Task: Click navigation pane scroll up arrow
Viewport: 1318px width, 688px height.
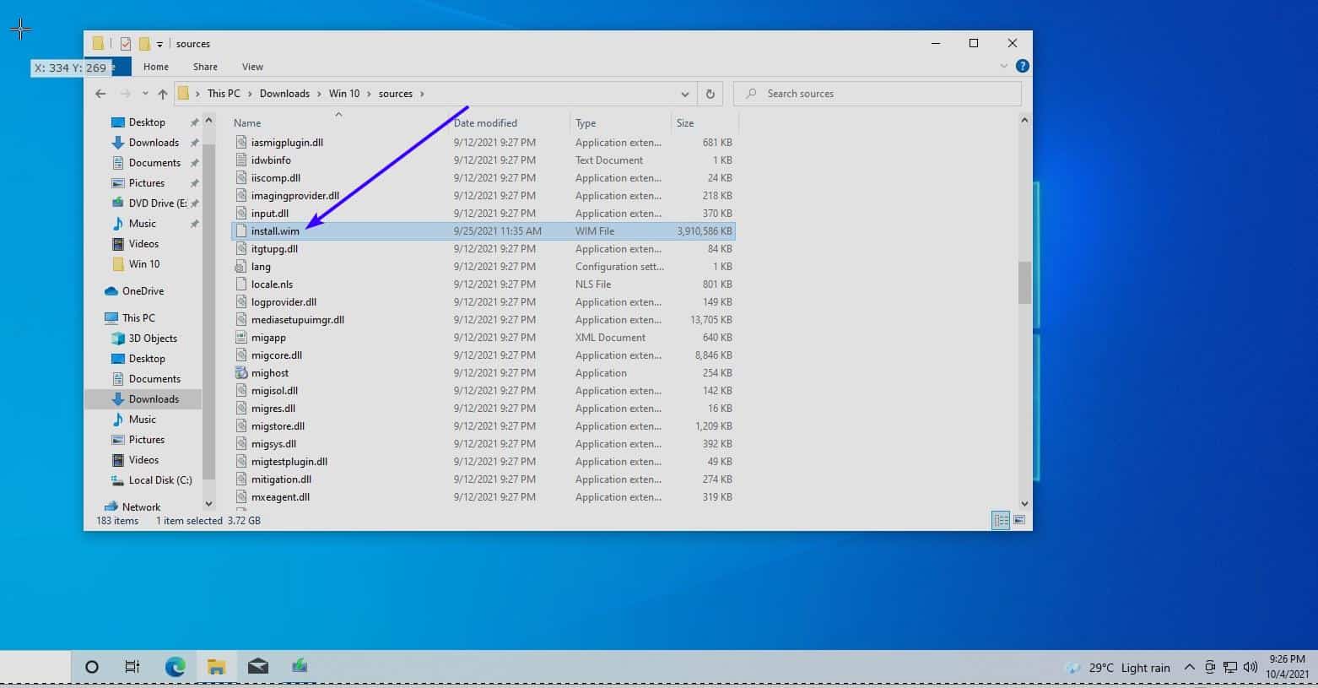Action: coord(209,121)
